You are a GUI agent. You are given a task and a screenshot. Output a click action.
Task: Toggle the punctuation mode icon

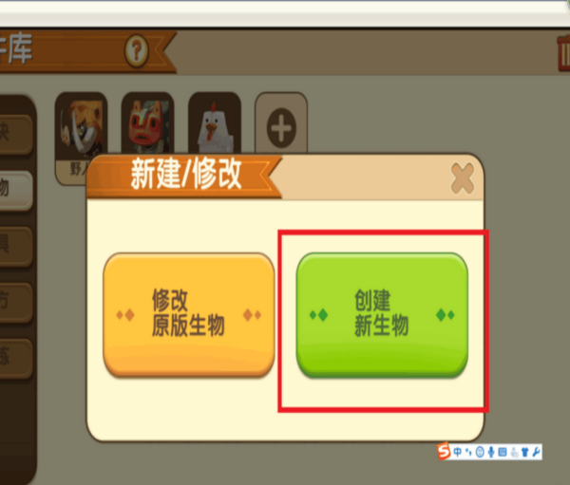click(468, 453)
